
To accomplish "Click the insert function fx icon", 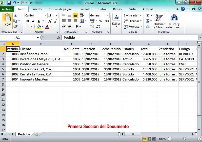I will click(x=58, y=37).
